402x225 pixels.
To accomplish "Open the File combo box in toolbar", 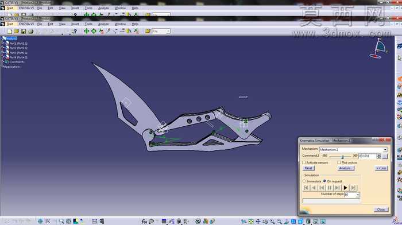I will point(161,31).
